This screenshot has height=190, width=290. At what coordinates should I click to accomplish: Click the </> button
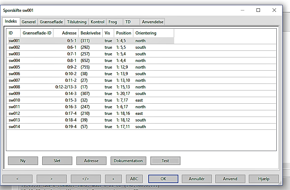(x=86, y=179)
